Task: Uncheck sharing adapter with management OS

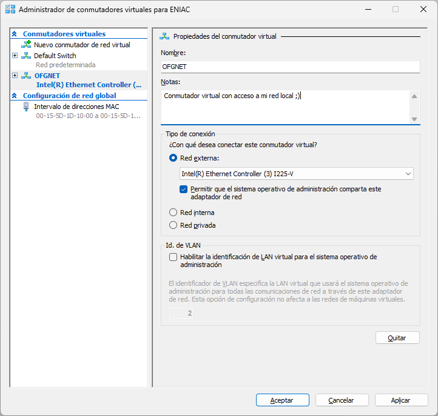Action: (184, 190)
